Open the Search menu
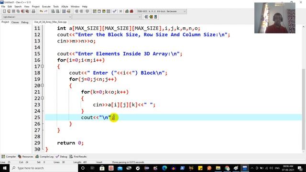The height and width of the screenshot is (172, 306). click(x=18, y=6)
